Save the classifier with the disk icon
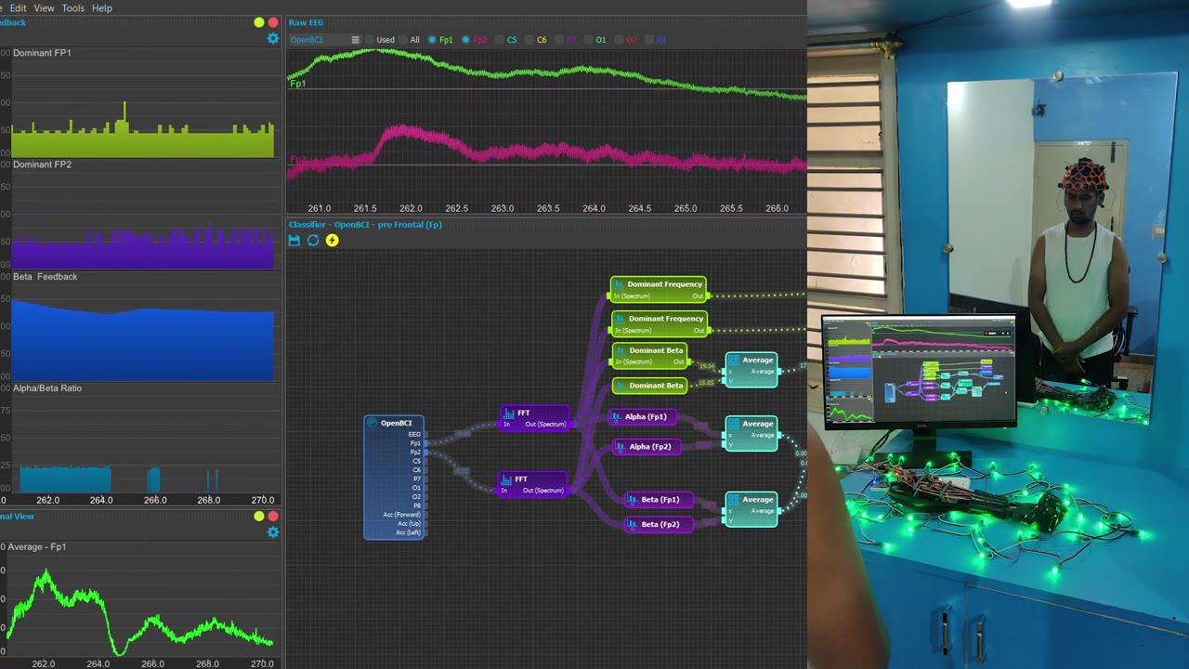This screenshot has height=669, width=1189. point(294,241)
